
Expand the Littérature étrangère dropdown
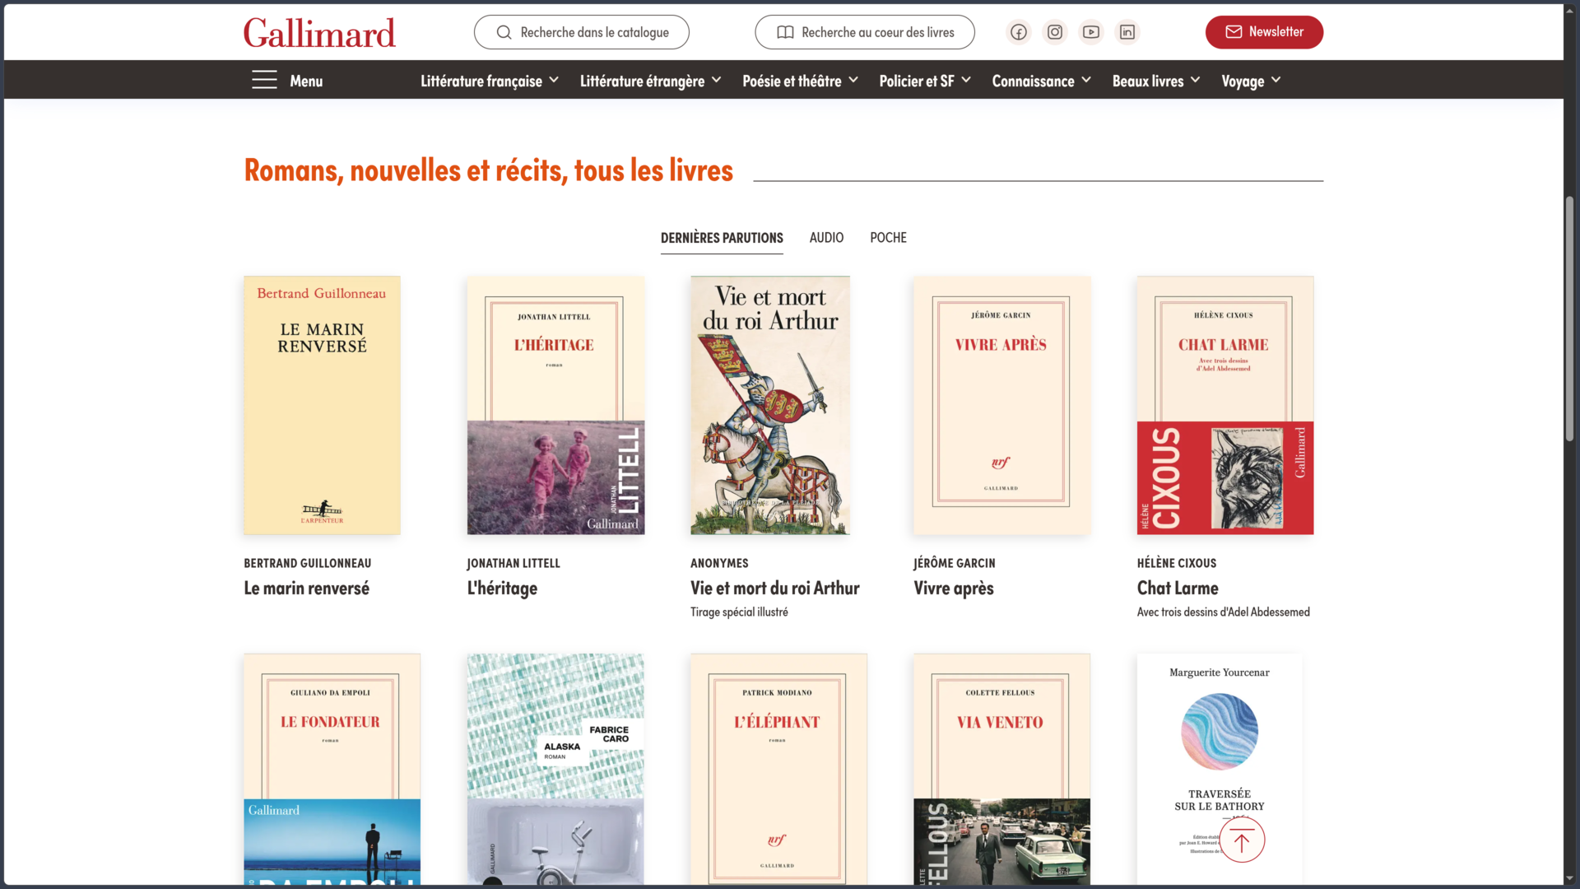point(650,81)
